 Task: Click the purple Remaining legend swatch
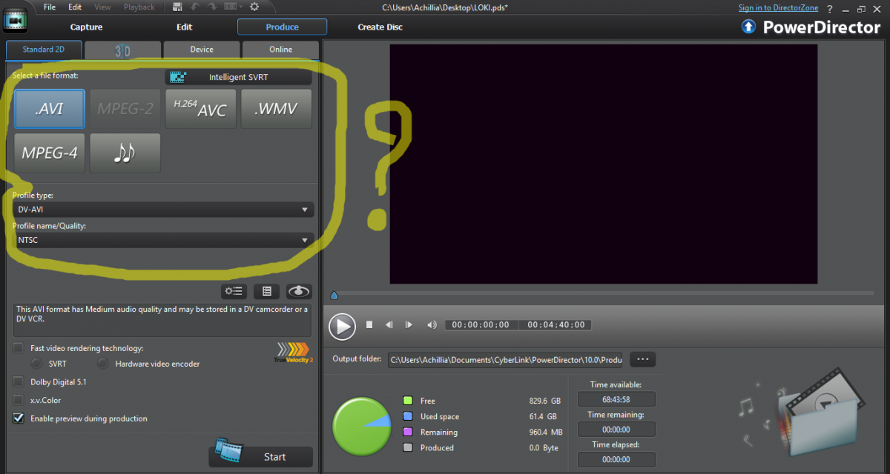click(407, 432)
